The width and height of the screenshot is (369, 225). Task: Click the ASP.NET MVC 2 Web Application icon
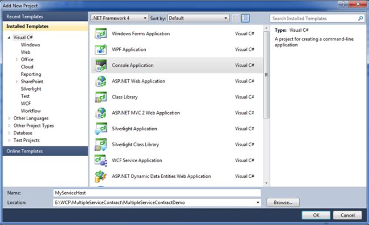pos(100,113)
